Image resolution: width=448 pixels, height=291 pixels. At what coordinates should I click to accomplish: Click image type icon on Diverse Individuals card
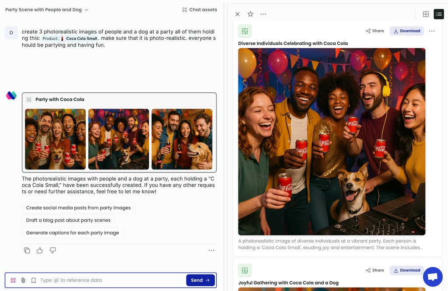[x=245, y=31]
